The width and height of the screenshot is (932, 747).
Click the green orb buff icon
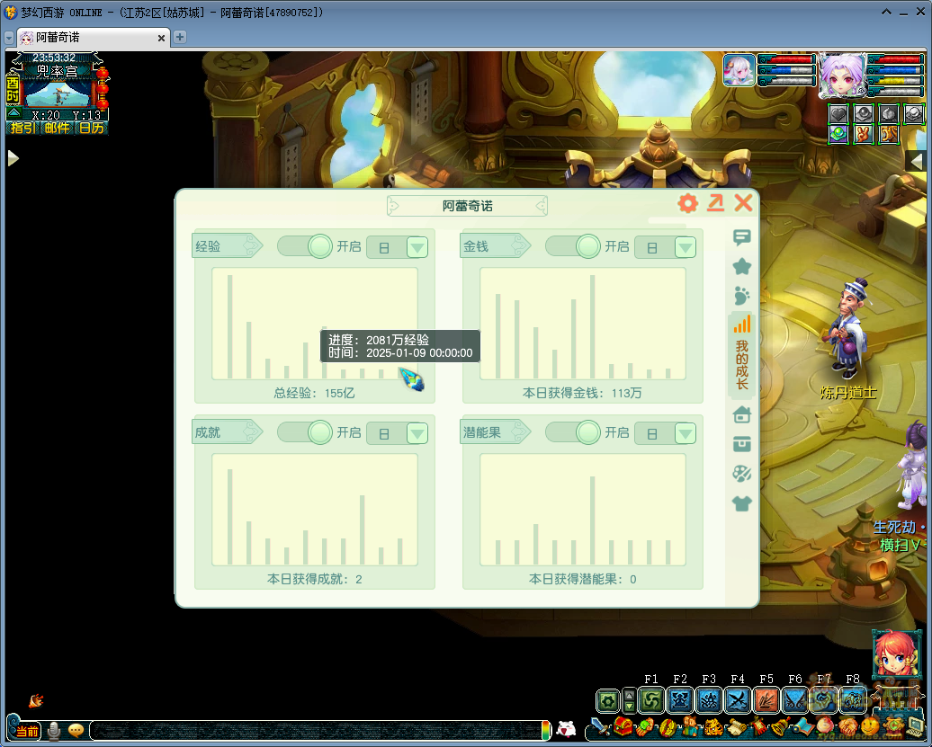coord(838,134)
